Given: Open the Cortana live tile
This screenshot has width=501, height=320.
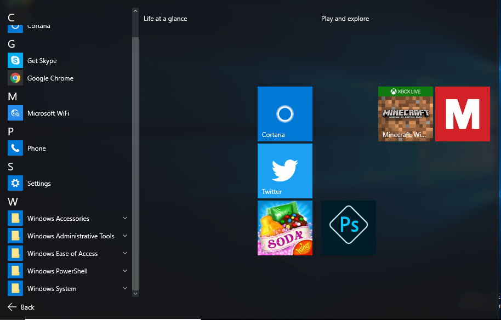Looking at the screenshot, I should pyautogui.click(x=285, y=114).
